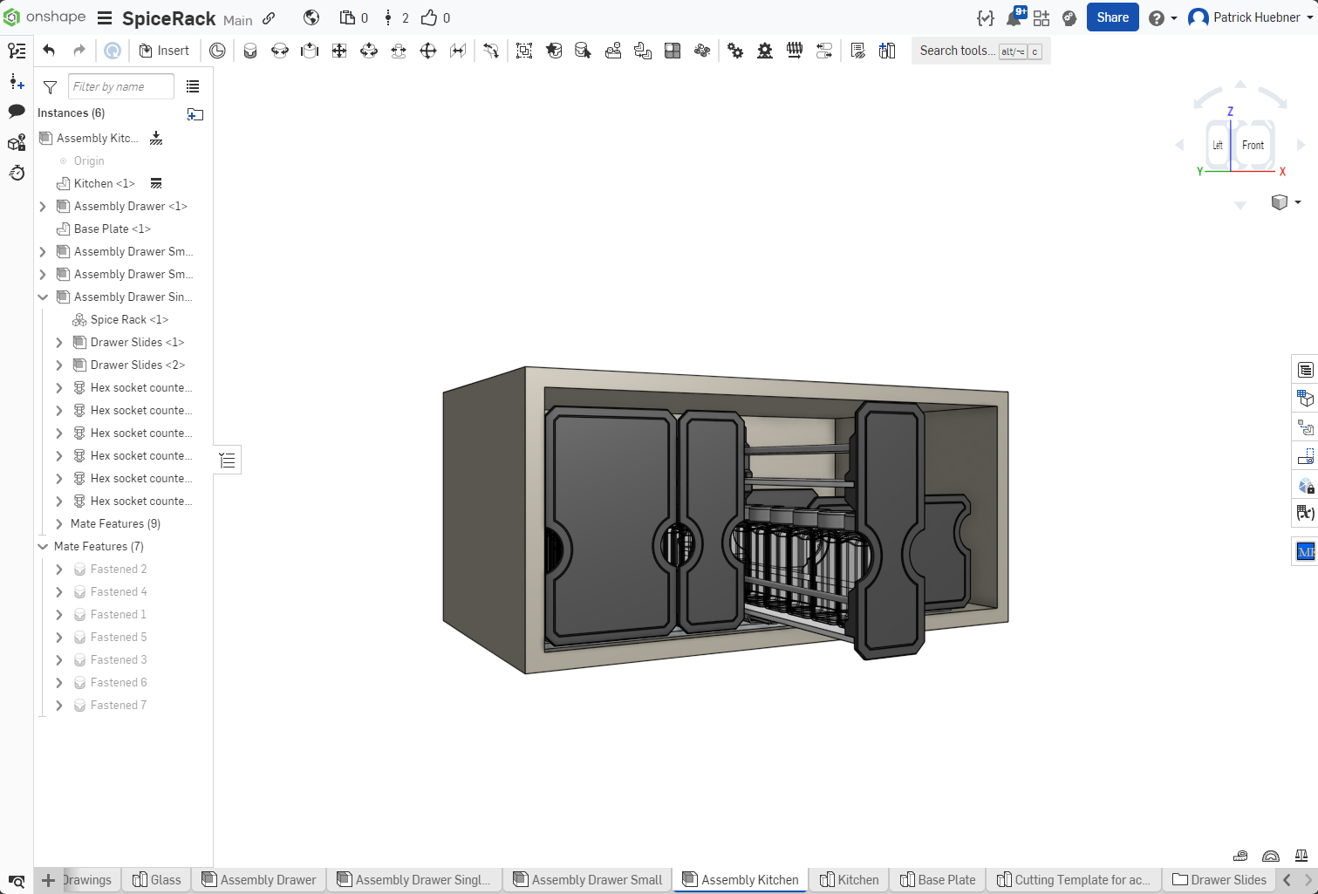Select the Gear relation tool
The height and width of the screenshot is (894, 1318).
point(735,51)
